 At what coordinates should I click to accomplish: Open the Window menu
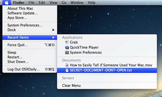pos(77,3)
